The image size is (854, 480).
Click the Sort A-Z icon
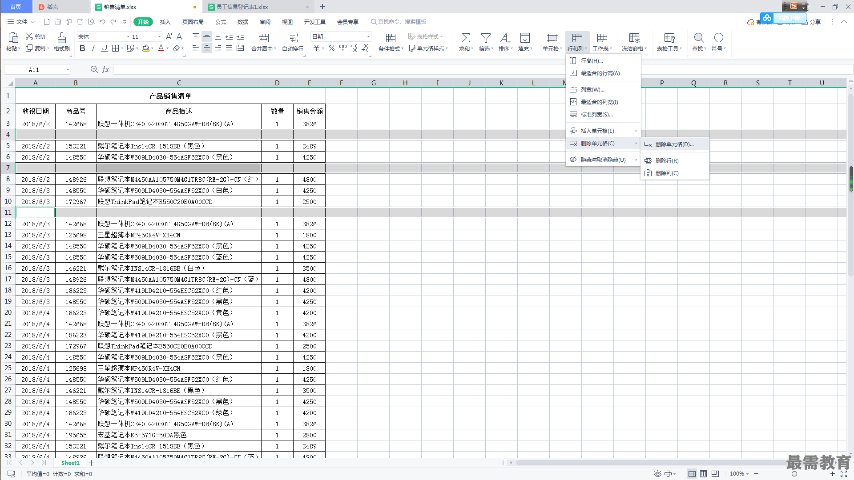click(x=505, y=38)
